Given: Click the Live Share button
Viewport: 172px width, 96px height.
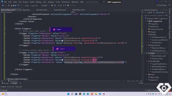Looking at the screenshot, I should [162, 5].
